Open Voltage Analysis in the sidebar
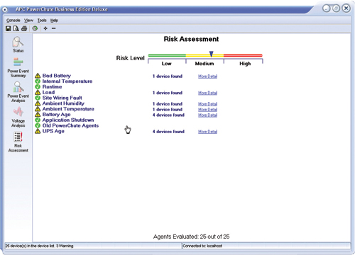The height and width of the screenshot is (255, 355). (18, 117)
